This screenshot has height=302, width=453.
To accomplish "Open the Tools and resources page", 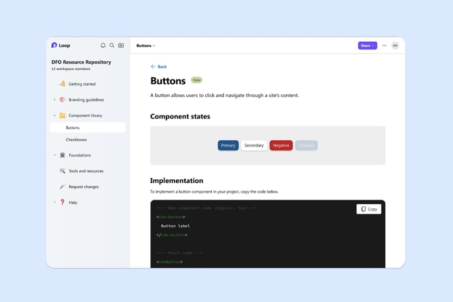I will point(86,171).
